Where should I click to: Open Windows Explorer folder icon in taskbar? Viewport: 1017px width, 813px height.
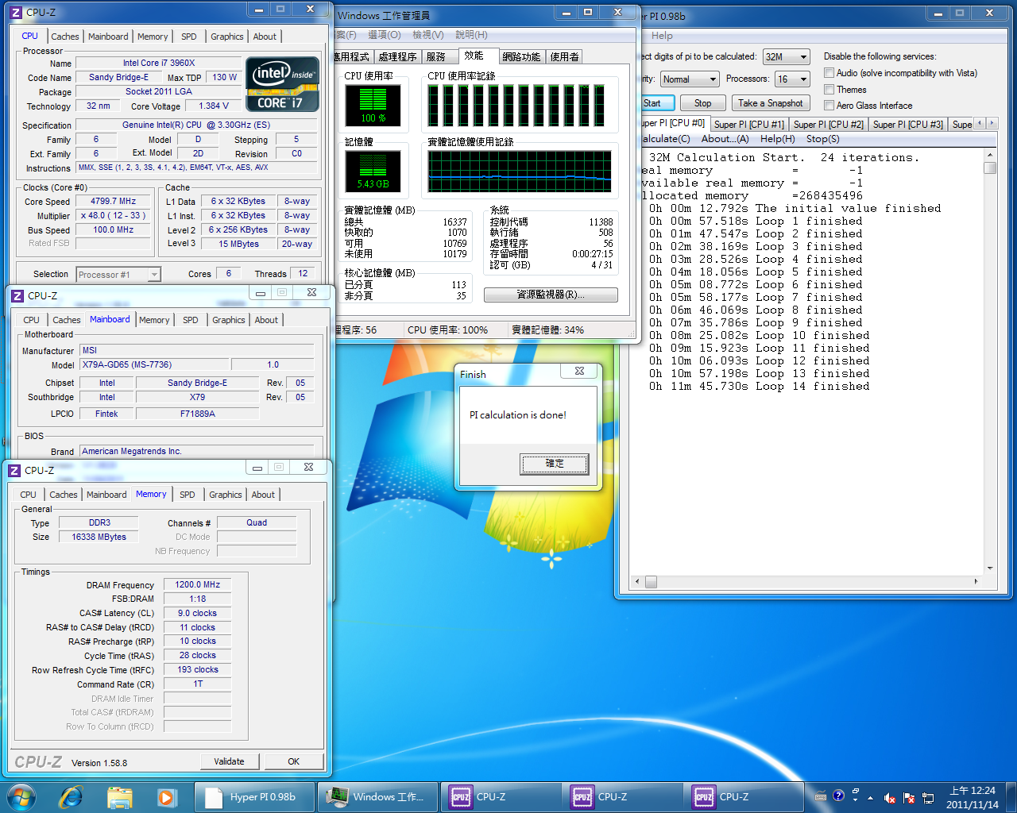pyautogui.click(x=119, y=796)
